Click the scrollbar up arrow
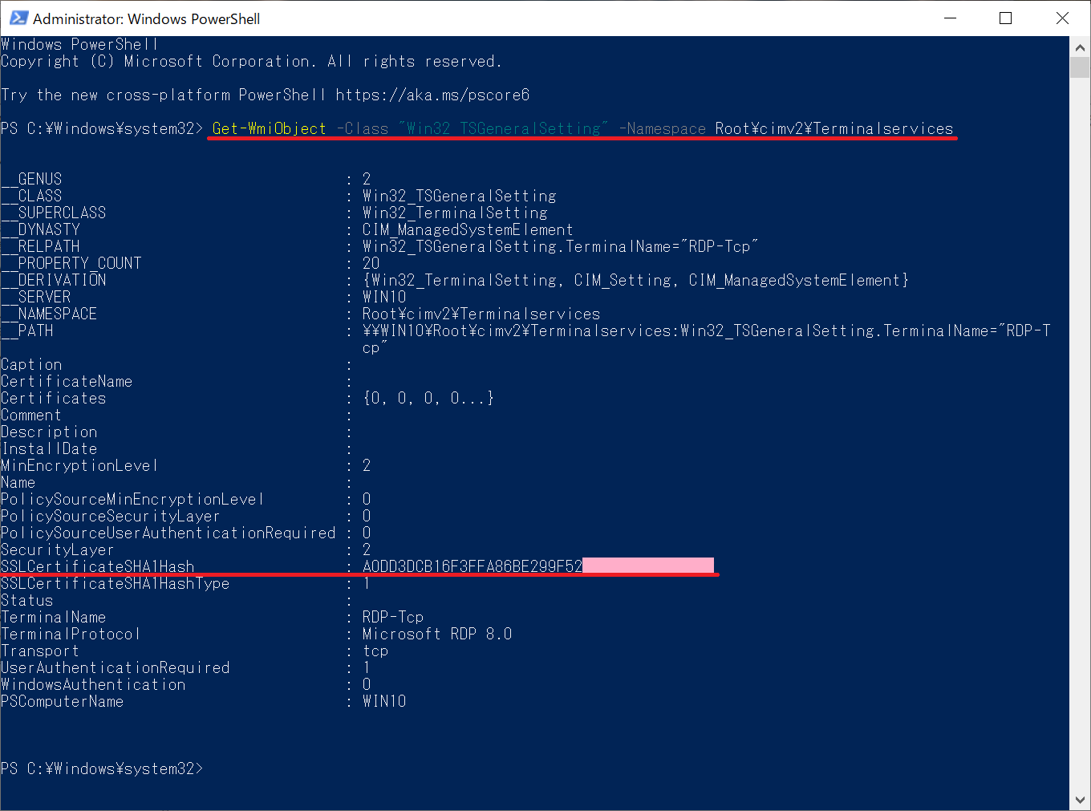This screenshot has width=1091, height=811. 1080,47
